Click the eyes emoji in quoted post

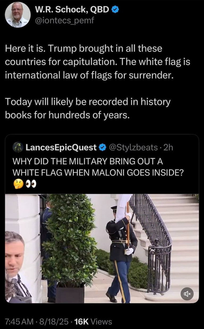pyautogui.click(x=31, y=184)
